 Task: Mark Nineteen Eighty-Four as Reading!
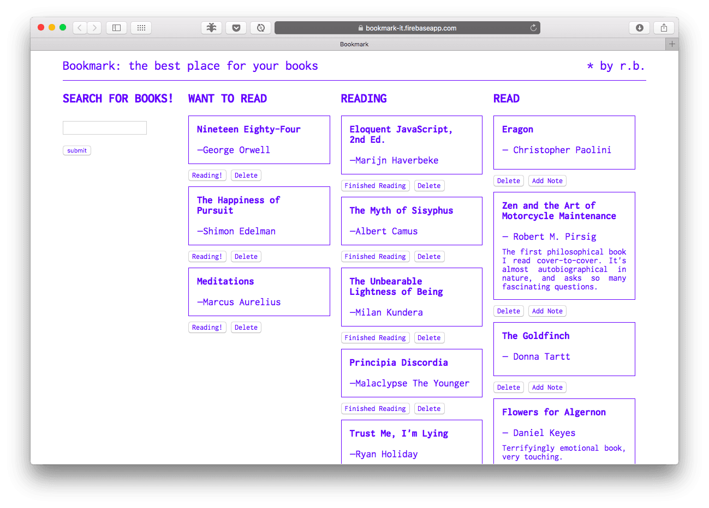point(207,176)
